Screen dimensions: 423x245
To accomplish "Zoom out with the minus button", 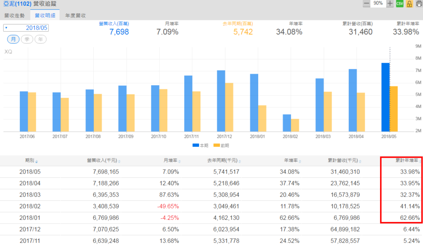I will click(x=366, y=3).
